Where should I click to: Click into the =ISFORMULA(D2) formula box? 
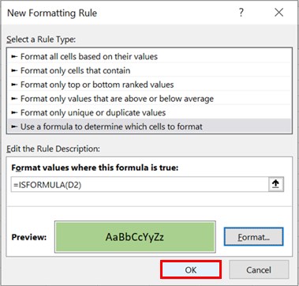[140, 185]
